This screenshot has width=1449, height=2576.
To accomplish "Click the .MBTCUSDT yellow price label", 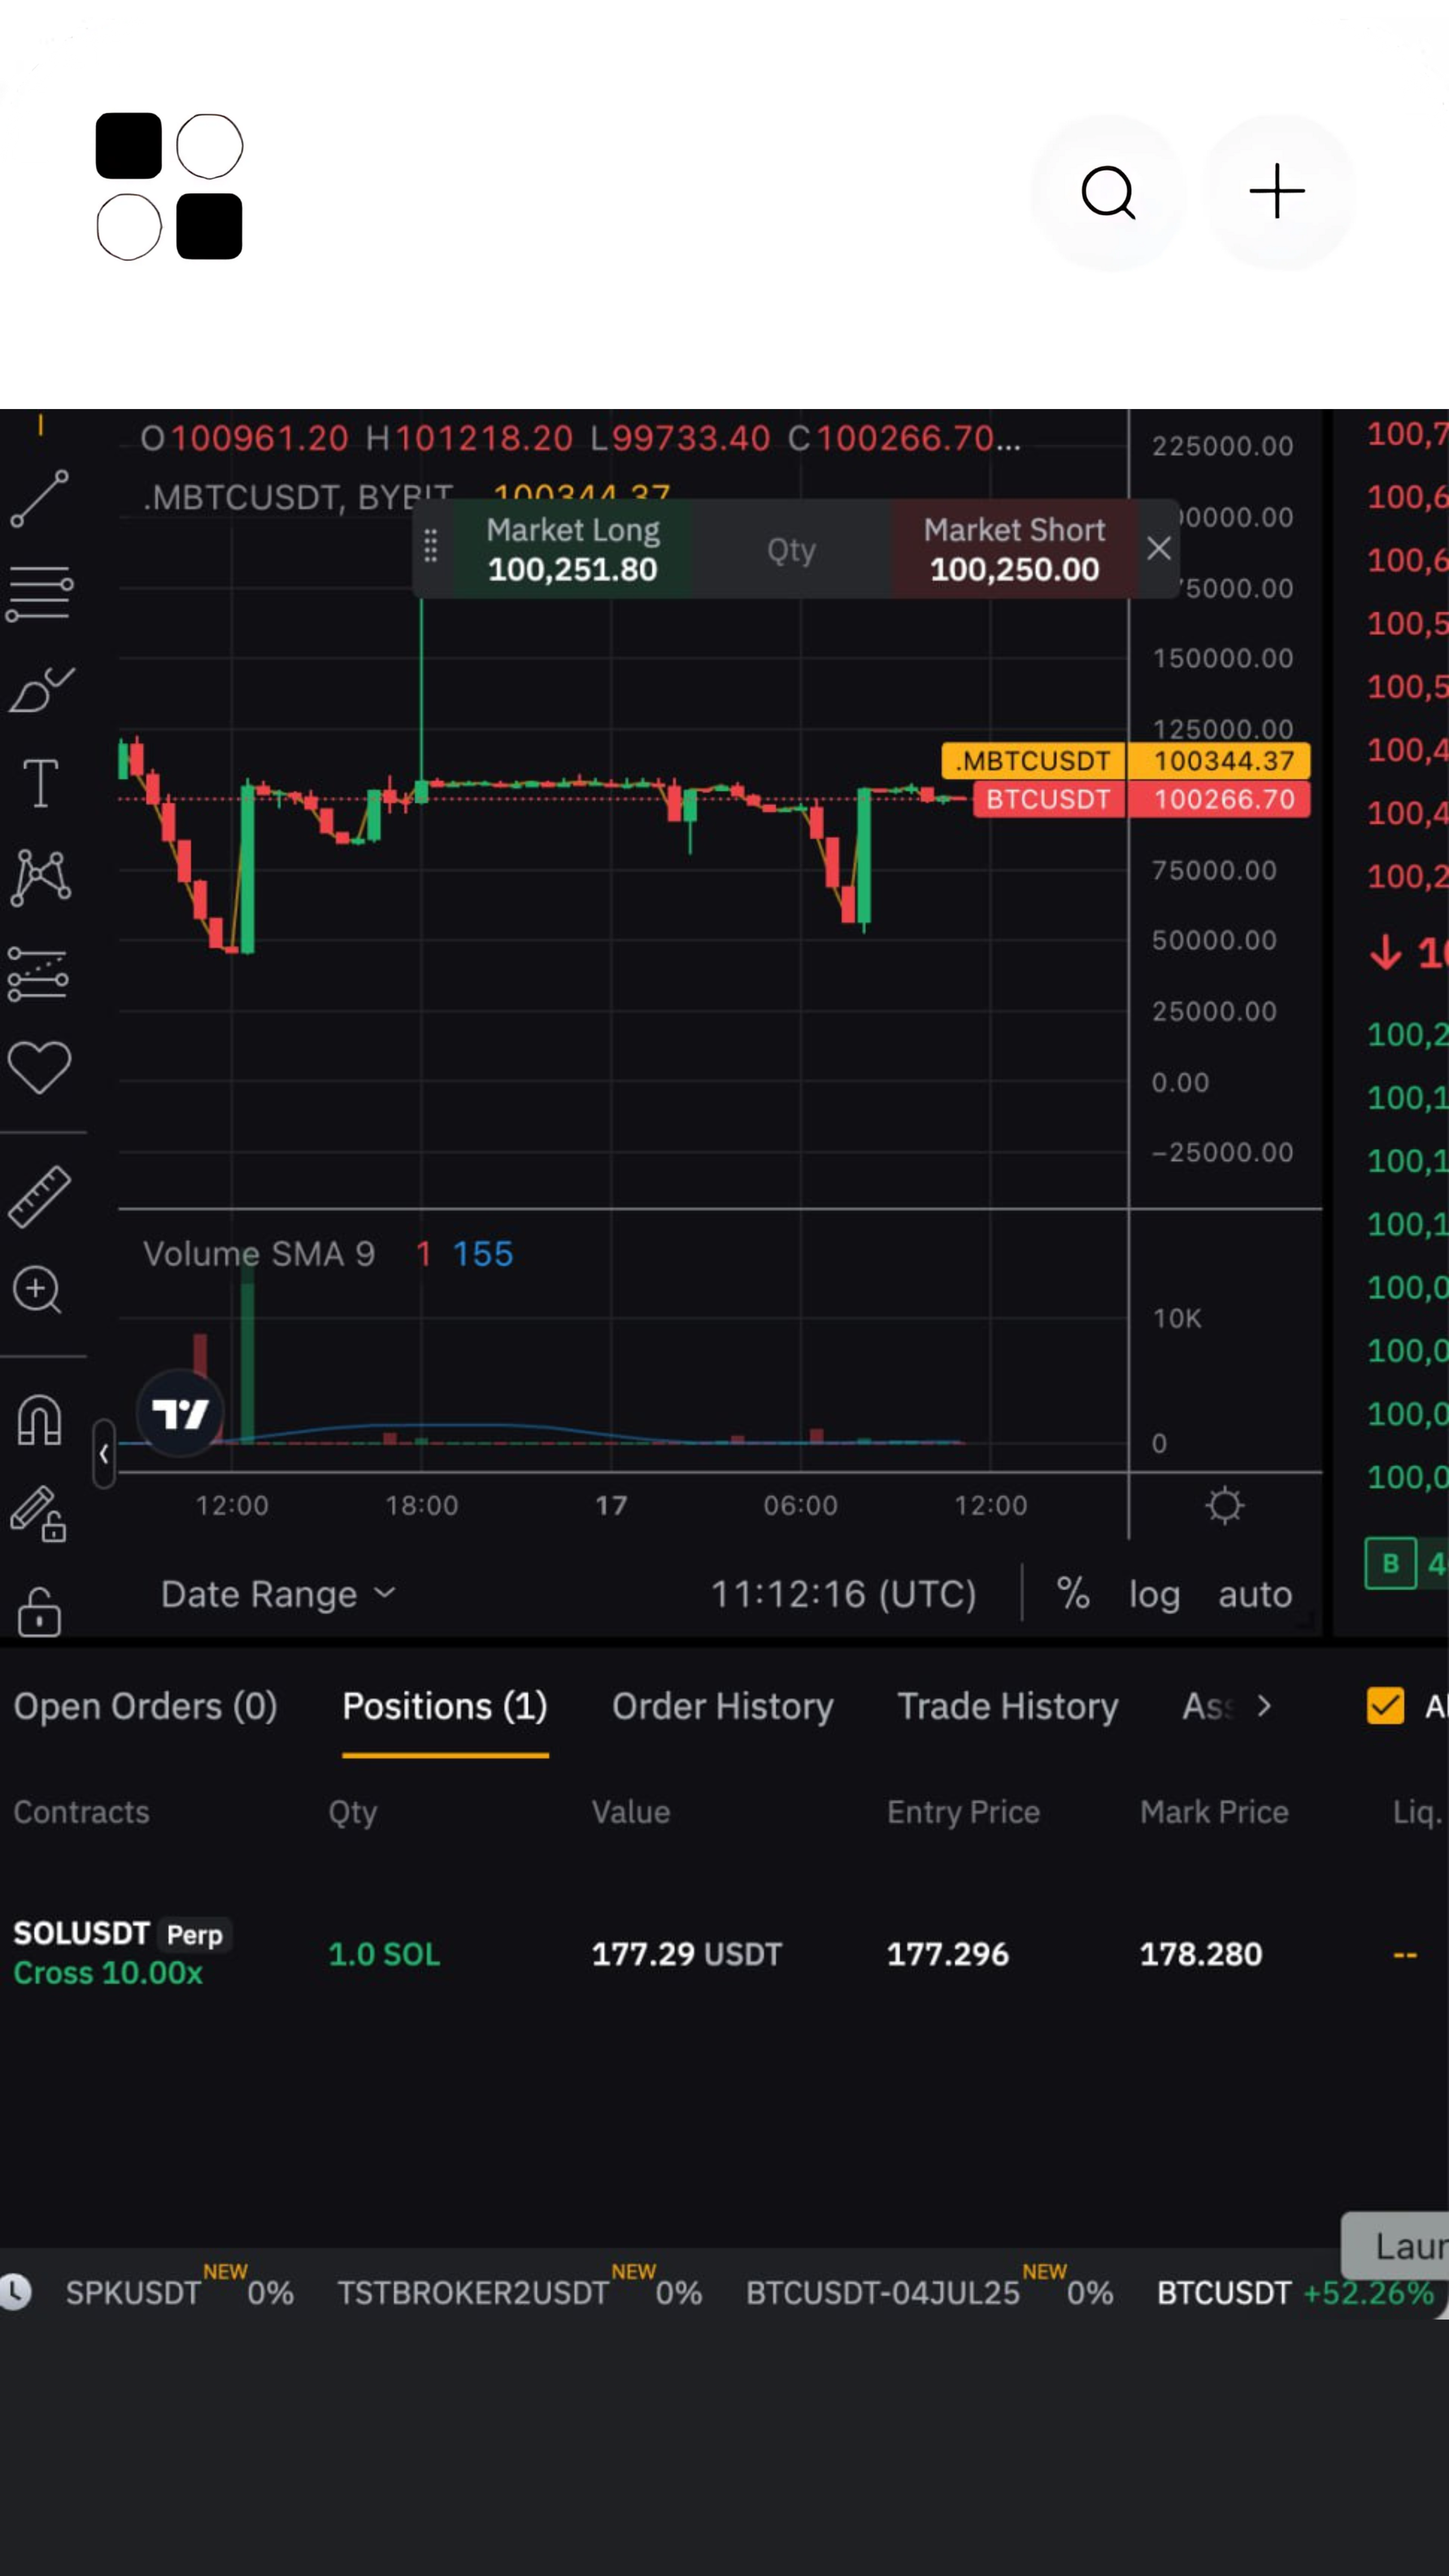I will pyautogui.click(x=1125, y=760).
